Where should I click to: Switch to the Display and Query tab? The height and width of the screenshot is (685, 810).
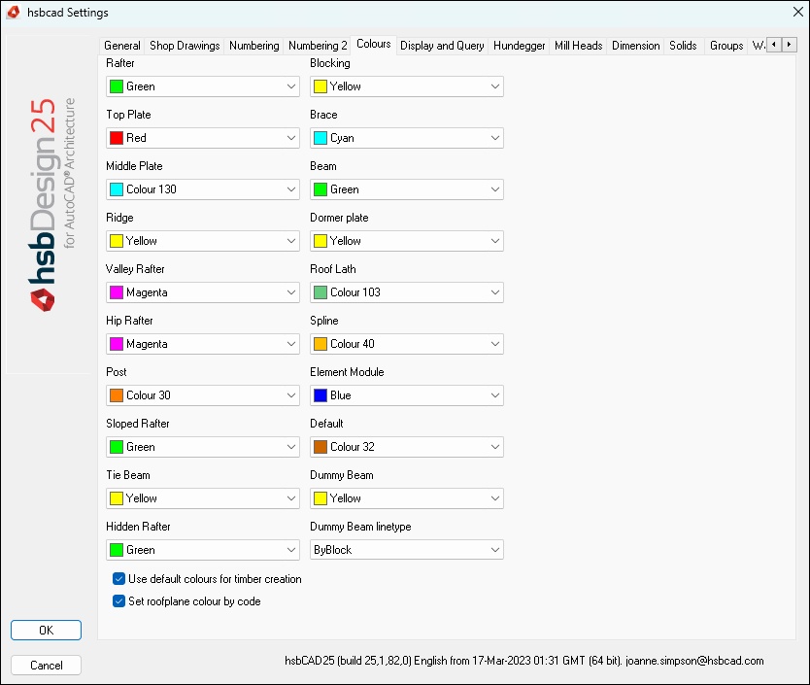pyautogui.click(x=442, y=46)
